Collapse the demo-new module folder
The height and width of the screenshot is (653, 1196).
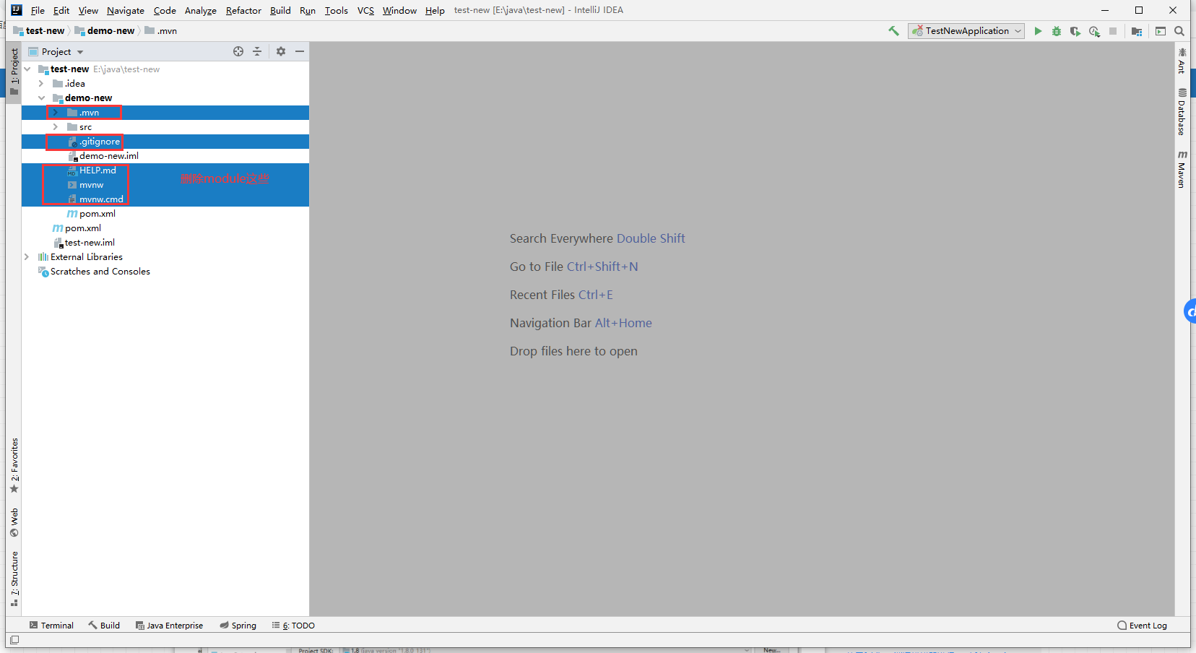41,98
